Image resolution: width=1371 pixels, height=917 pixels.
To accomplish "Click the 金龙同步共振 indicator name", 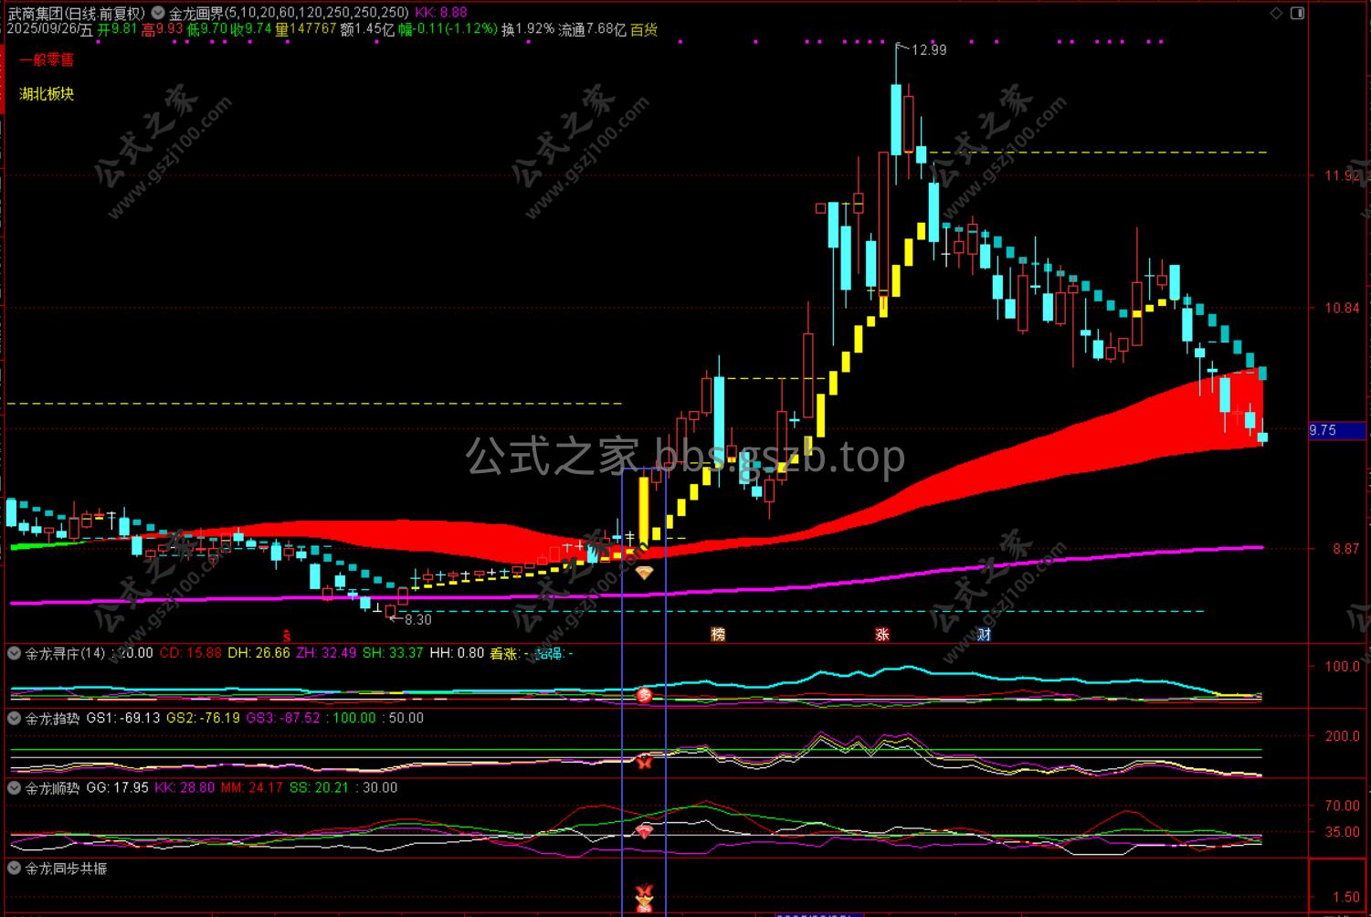I will click(66, 868).
